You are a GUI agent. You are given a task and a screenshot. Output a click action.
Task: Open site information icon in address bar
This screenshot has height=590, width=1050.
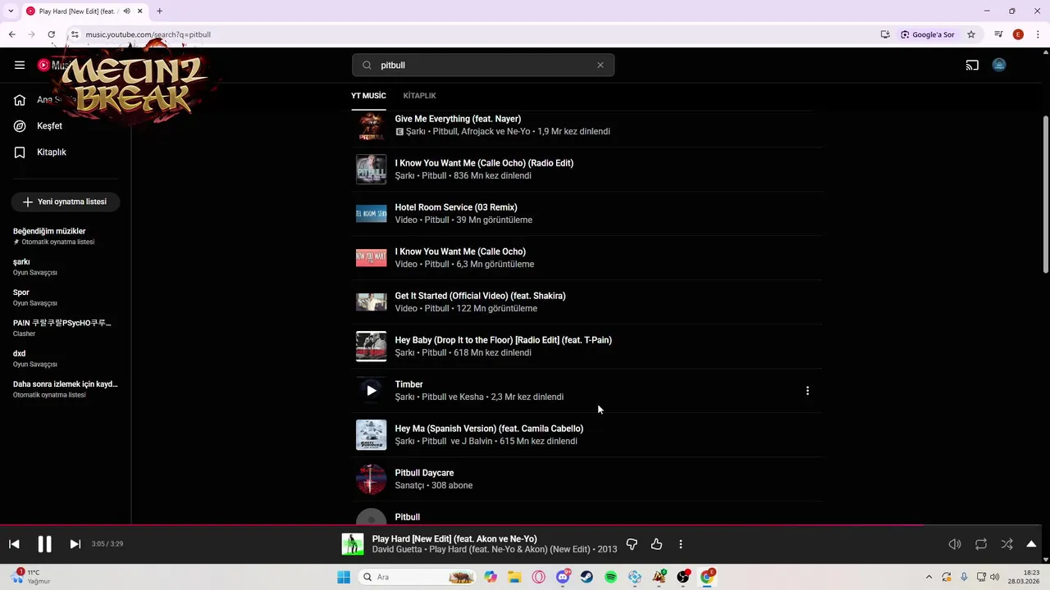[74, 34]
